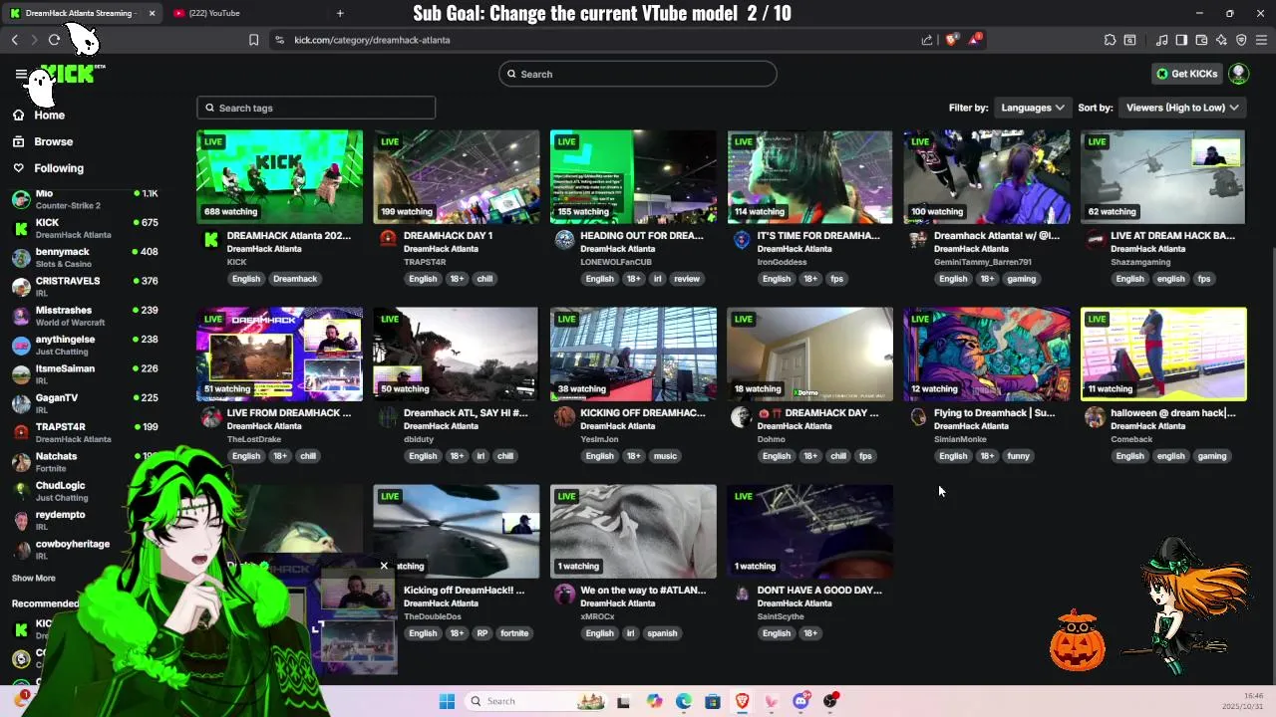Open LIVE AT DREAM HACK BA... stream title
The height and width of the screenshot is (717, 1276).
click(1172, 236)
